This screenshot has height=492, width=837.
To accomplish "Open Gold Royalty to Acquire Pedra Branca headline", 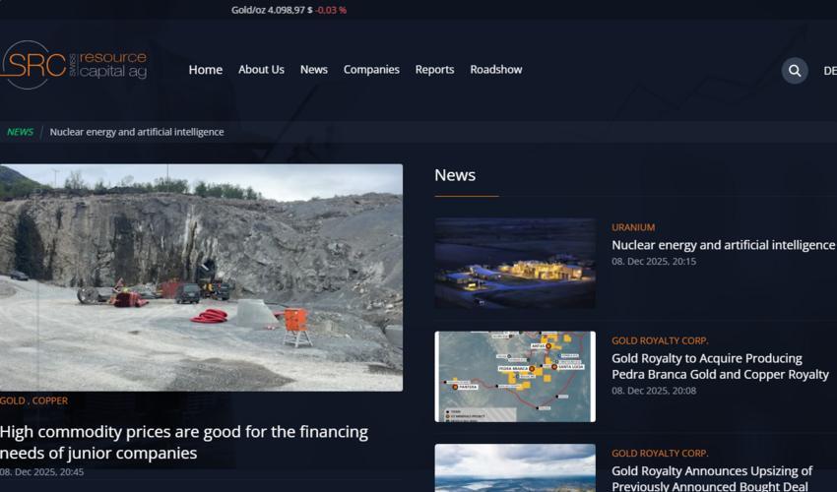I will (720, 366).
